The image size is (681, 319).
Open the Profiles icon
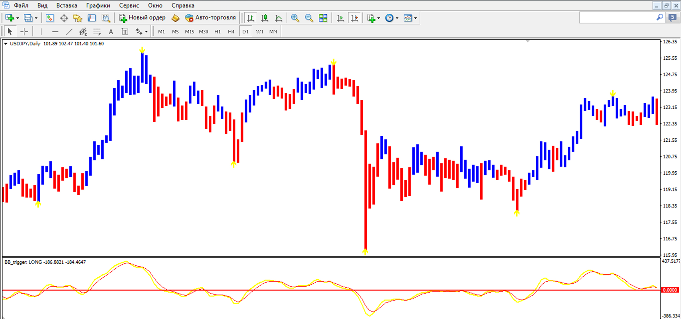coord(28,18)
